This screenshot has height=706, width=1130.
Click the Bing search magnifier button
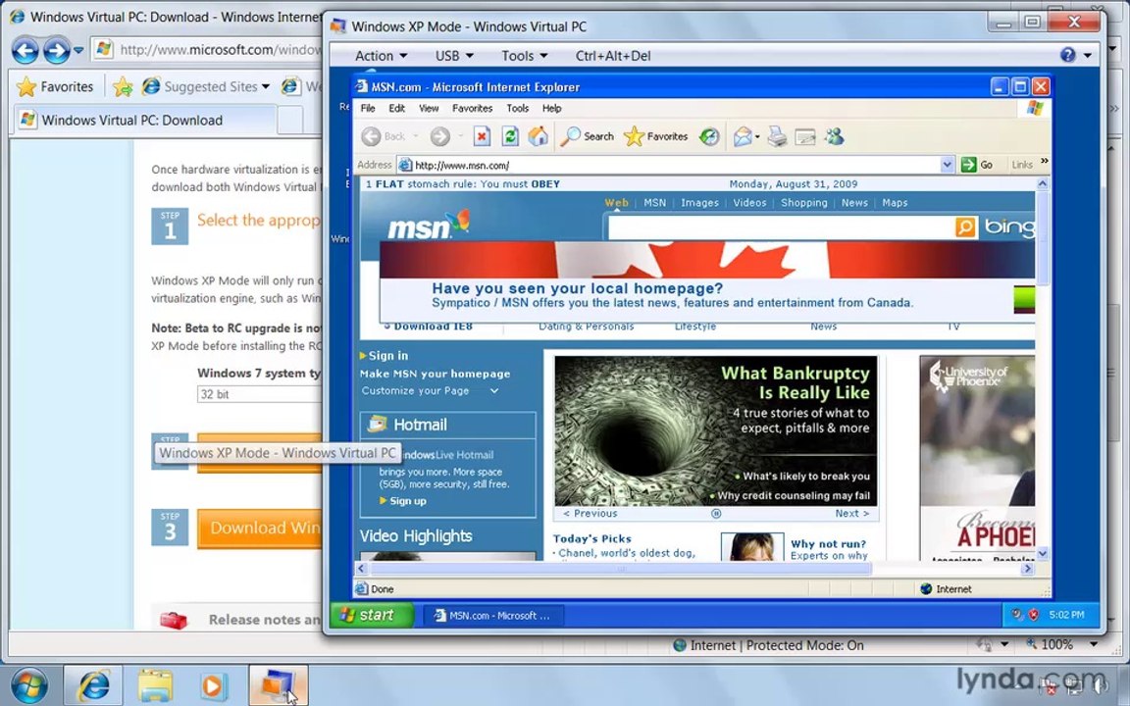point(965,227)
